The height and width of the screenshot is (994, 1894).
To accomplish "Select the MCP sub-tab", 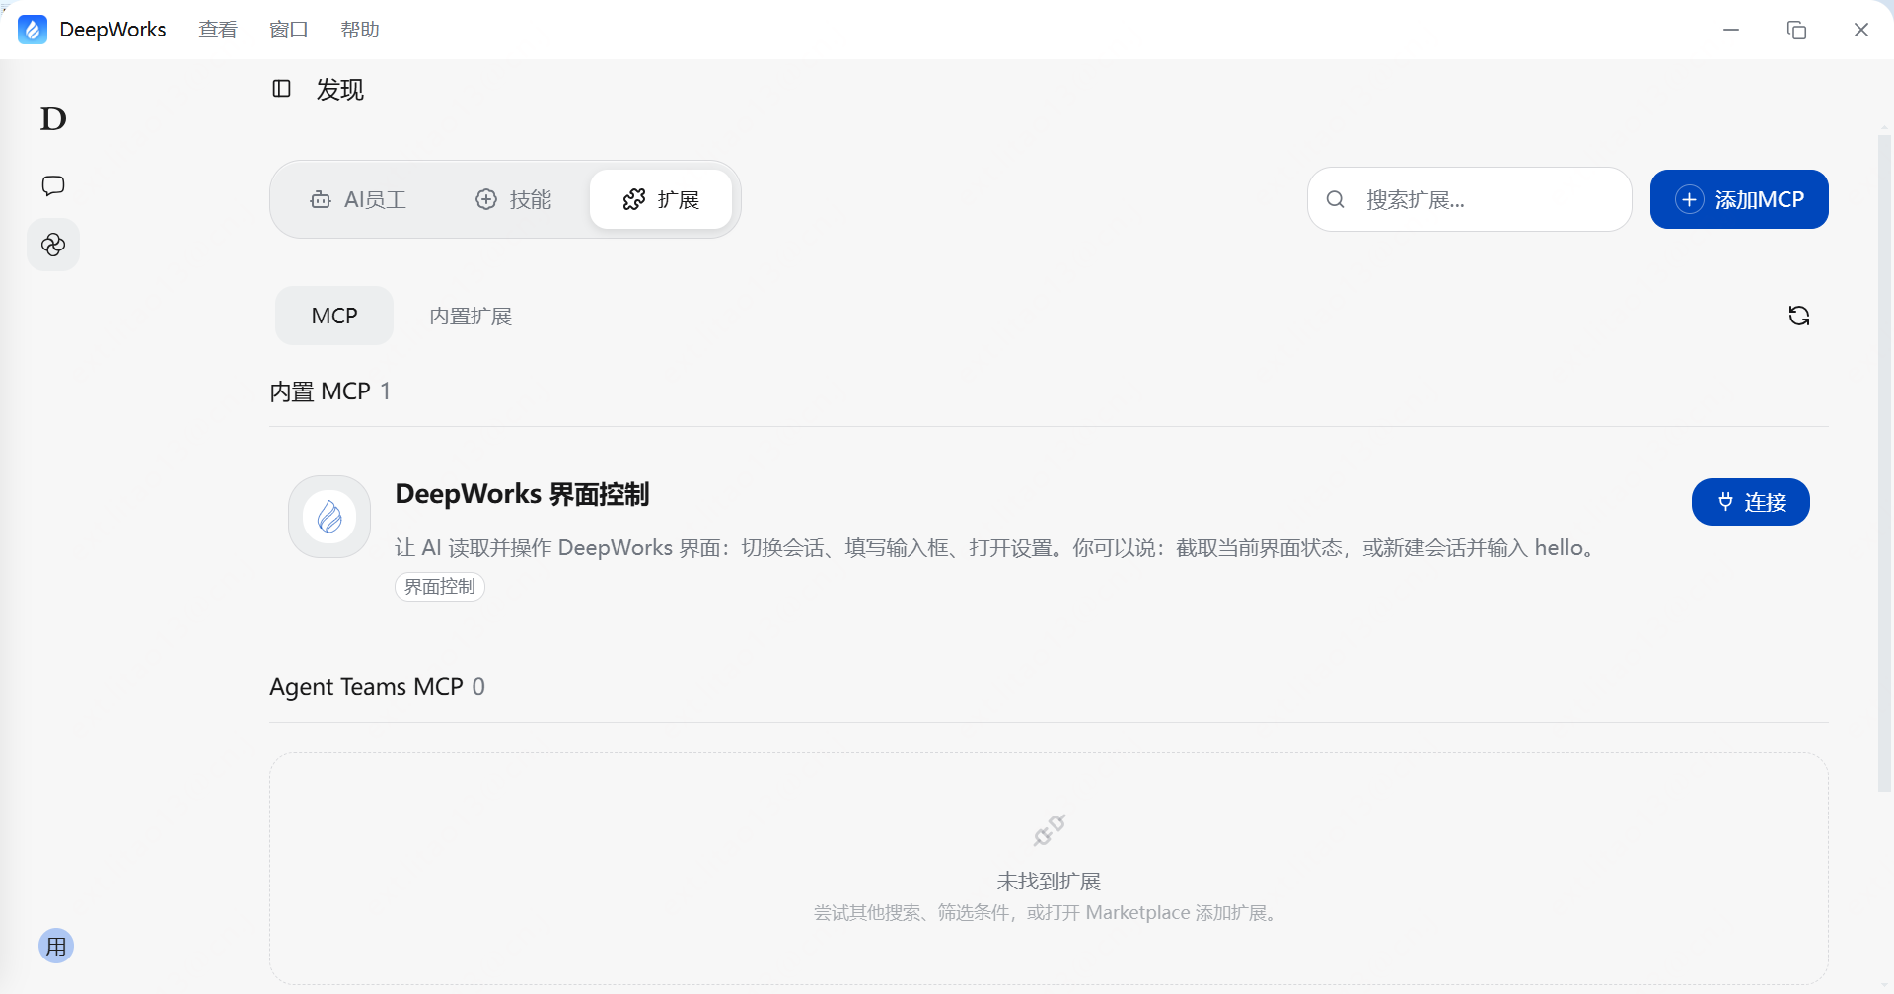I will pos(334,316).
